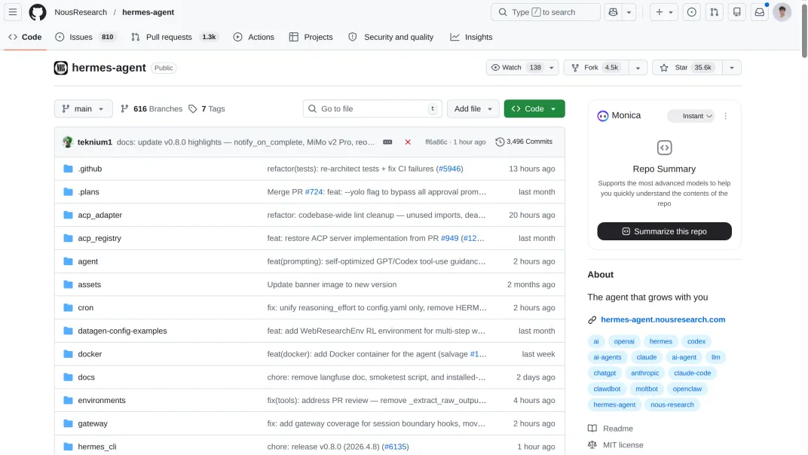Open teknium1 author profile link
Image resolution: width=808 pixels, height=455 pixels.
pyautogui.click(x=95, y=142)
